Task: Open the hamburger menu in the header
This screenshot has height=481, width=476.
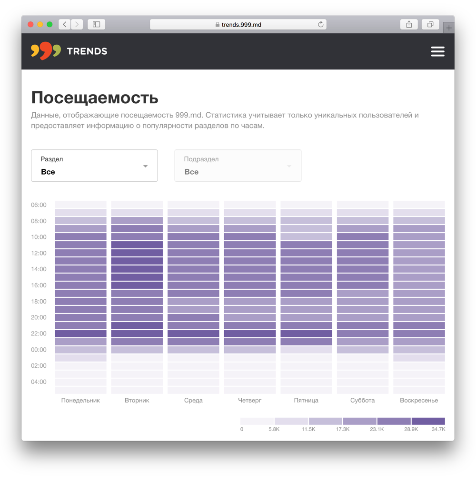Action: tap(437, 51)
